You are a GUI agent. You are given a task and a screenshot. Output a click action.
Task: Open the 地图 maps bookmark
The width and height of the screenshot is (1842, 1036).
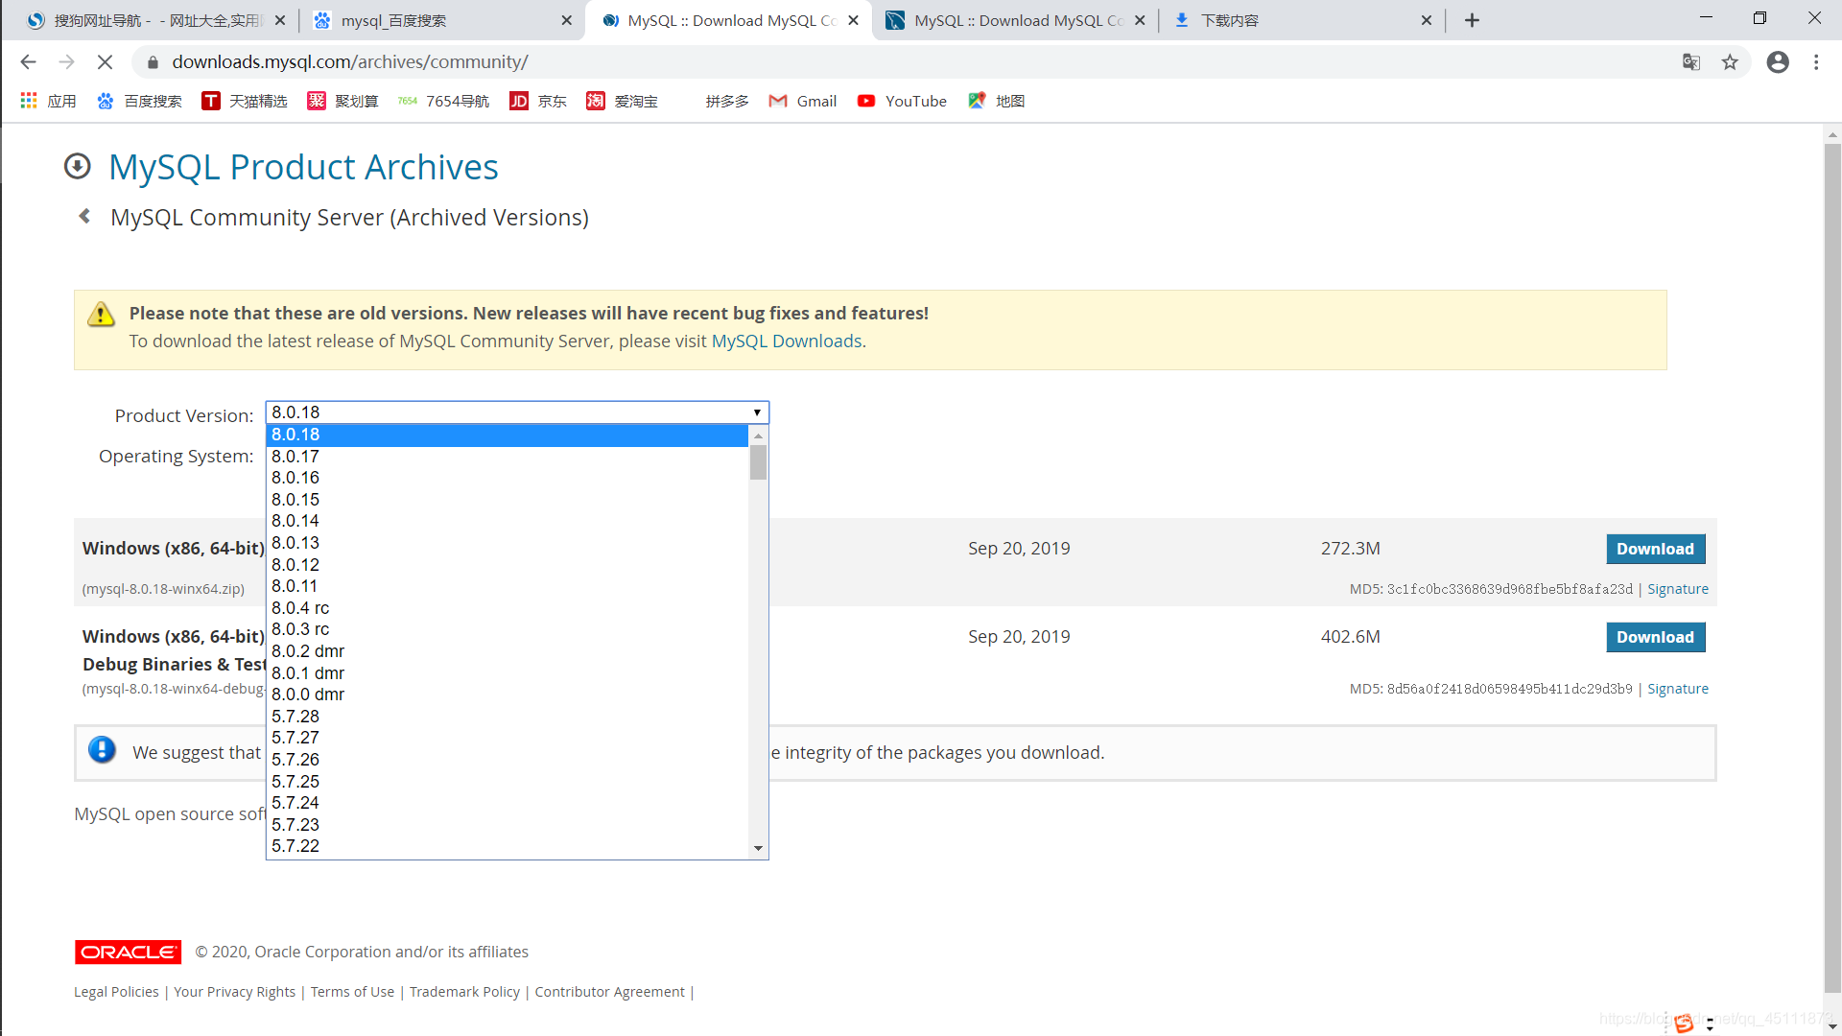click(x=996, y=101)
